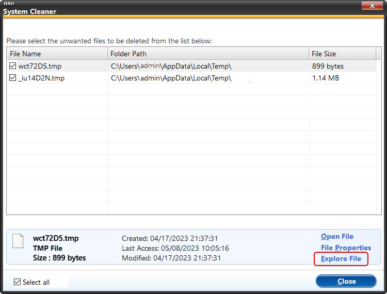Click the Explore File link
387x294 pixels.
[x=341, y=259]
